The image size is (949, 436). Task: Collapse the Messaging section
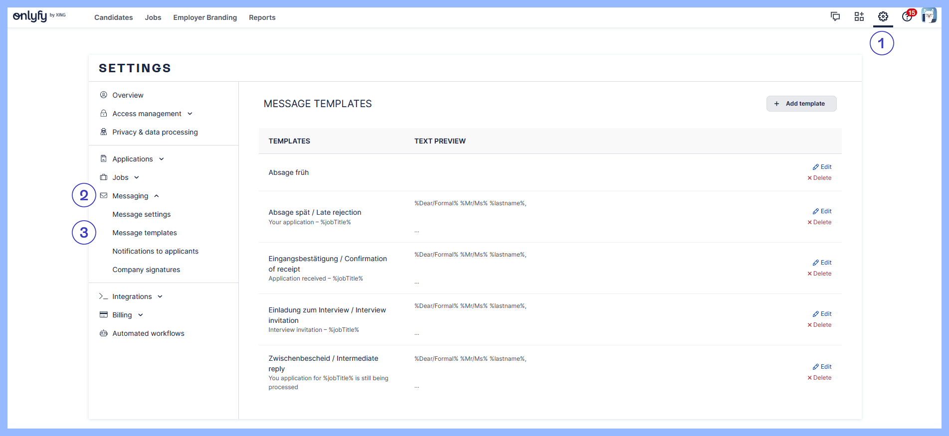coord(131,196)
